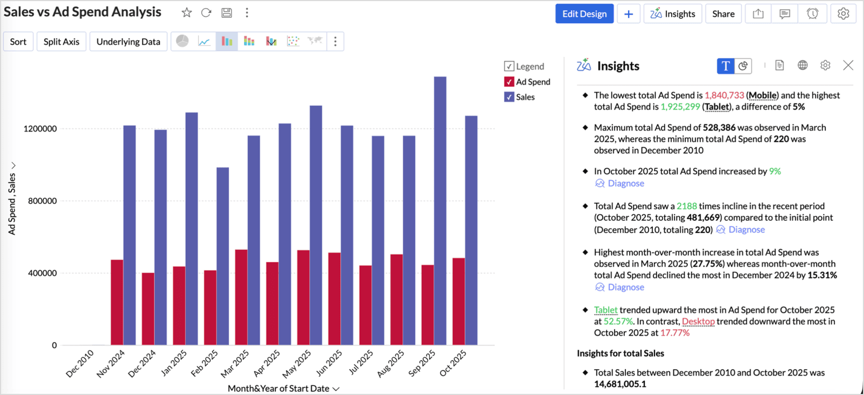Expand the Month&Year of Start Date dropdown
The width and height of the screenshot is (864, 395).
(336, 389)
